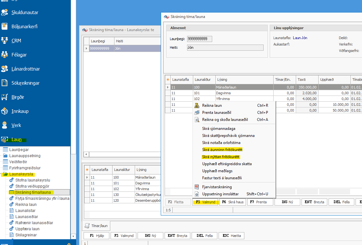This screenshot has width=362, height=245.
Task: Click the Verk hard-hat icon
Action: [x=5, y=125]
